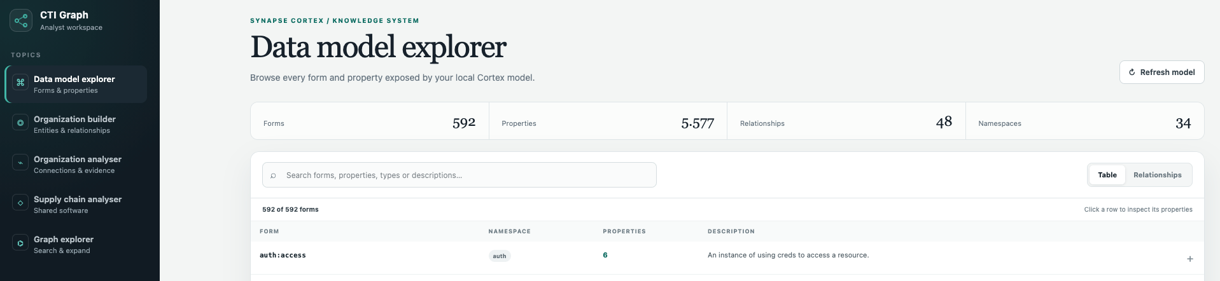Click the Refresh model button

click(1161, 72)
